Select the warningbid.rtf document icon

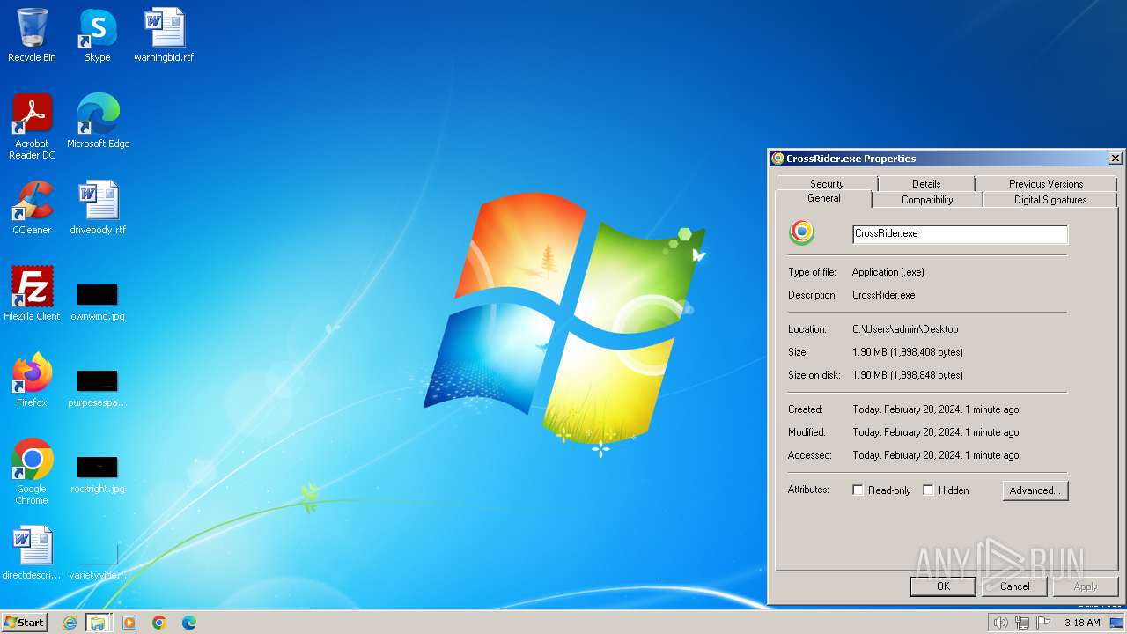(164, 35)
